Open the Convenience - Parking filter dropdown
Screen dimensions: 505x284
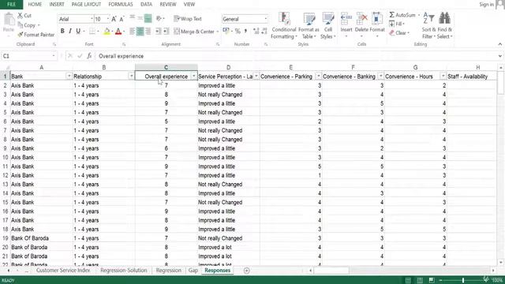(318, 76)
